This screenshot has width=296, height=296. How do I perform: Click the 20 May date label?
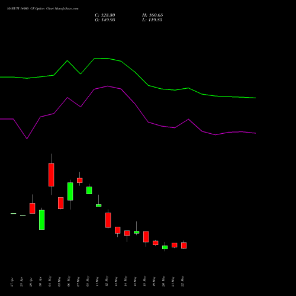tap(163, 281)
